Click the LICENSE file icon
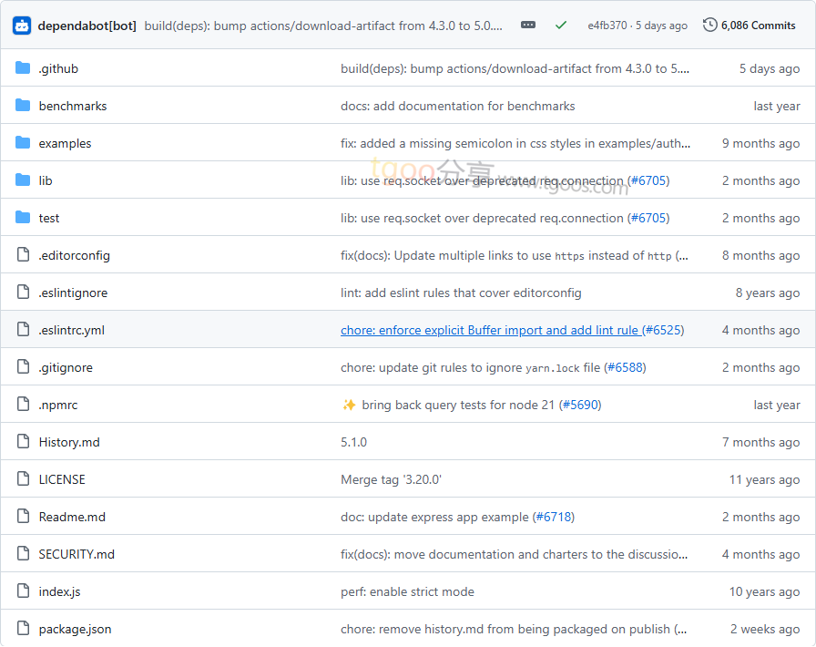Screen dimensions: 816x647 23,479
